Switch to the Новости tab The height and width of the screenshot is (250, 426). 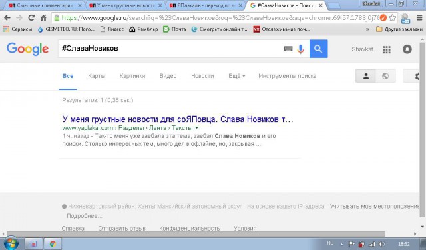tap(202, 76)
